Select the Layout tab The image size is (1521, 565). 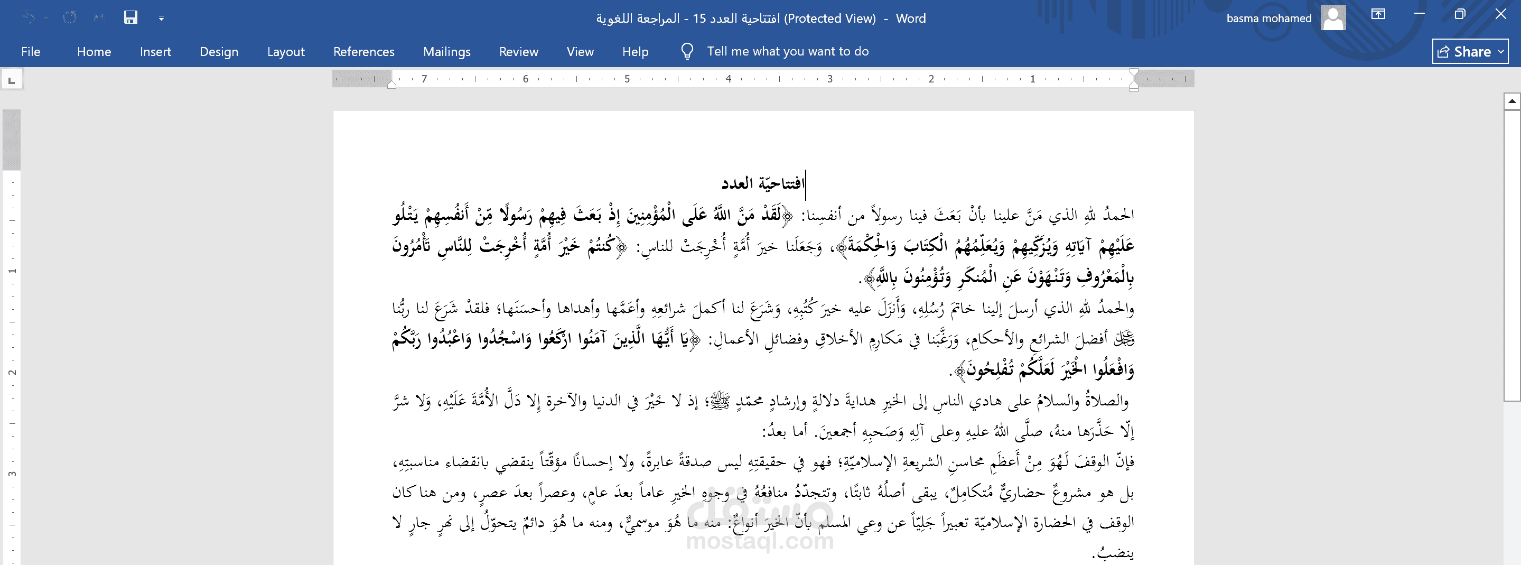(286, 51)
